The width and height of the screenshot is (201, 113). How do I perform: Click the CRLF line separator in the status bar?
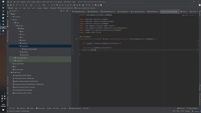tap(178, 111)
